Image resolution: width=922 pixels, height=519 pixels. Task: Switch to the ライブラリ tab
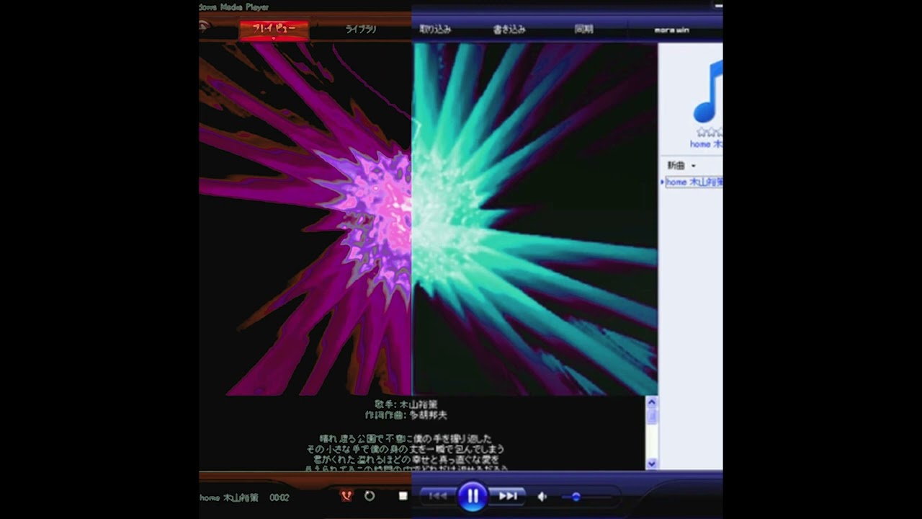coord(361,30)
